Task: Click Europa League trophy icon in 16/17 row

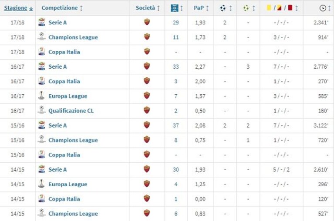Action: (41, 96)
